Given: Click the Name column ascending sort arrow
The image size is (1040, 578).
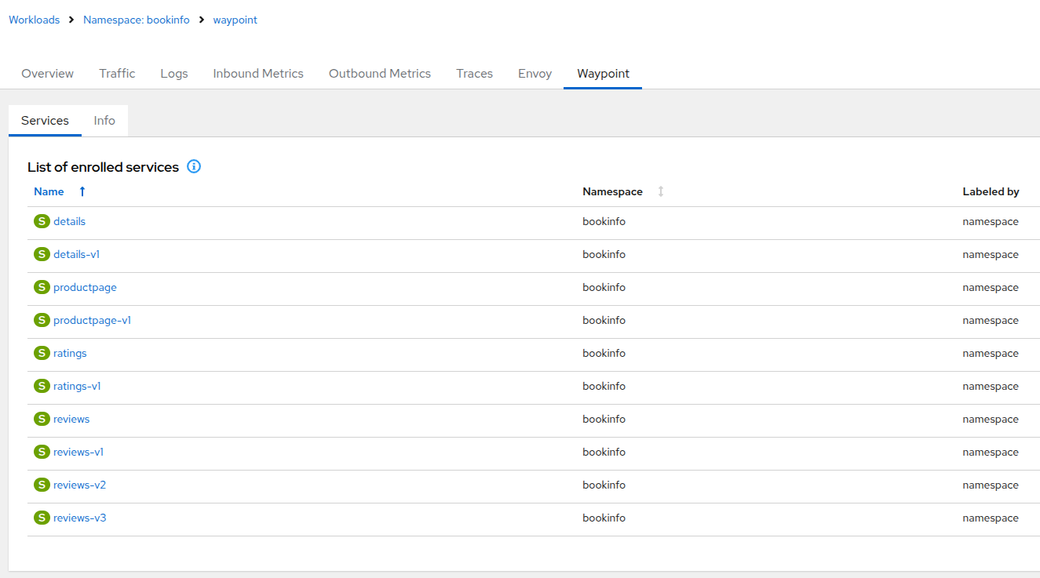Looking at the screenshot, I should click(82, 191).
